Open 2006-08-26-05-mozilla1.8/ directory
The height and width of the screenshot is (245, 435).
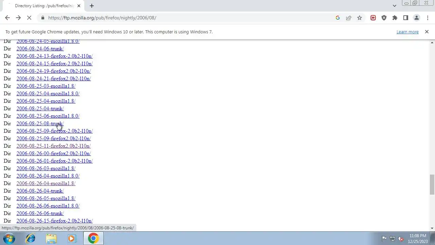click(46, 198)
